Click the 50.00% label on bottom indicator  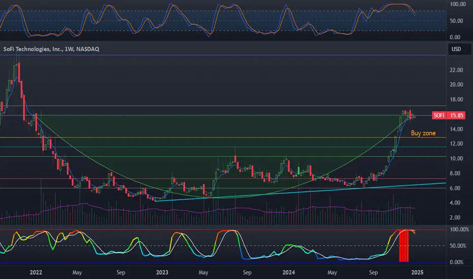coord(458,246)
